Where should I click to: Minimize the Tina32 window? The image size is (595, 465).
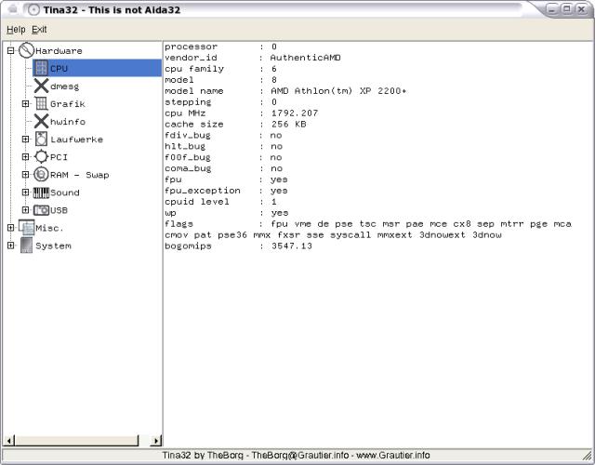tap(552, 9)
